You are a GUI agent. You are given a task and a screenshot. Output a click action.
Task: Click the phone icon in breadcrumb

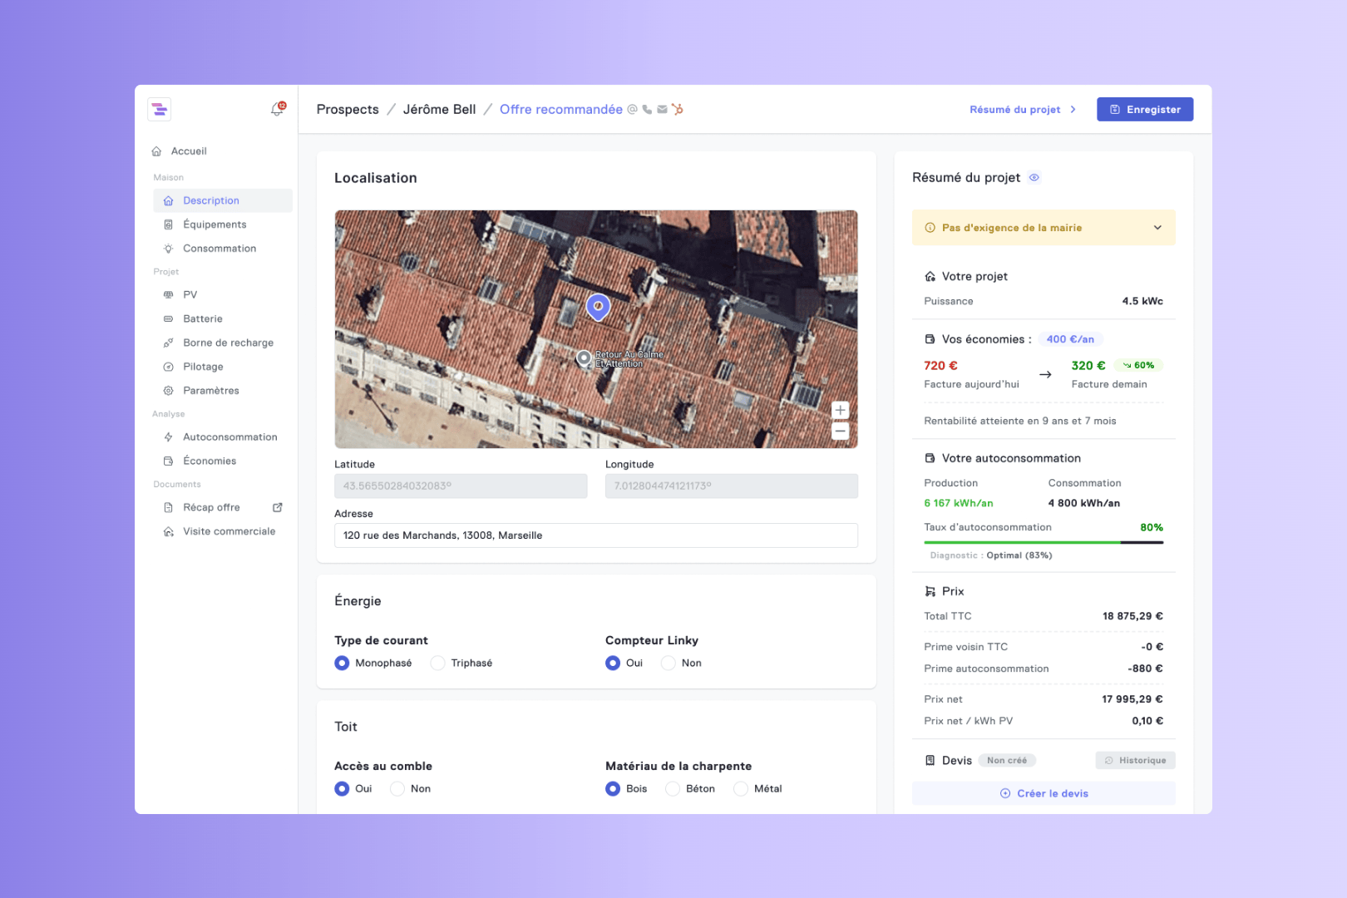point(647,110)
